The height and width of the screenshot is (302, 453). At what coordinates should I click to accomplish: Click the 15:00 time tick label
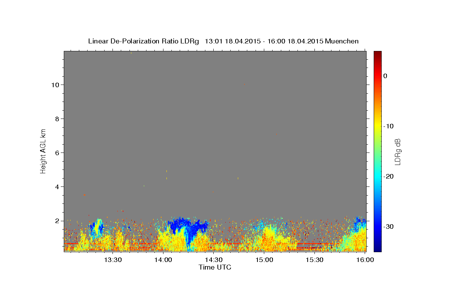click(264, 260)
